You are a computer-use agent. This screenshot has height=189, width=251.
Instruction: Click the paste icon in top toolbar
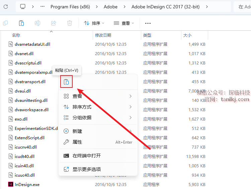21,23
